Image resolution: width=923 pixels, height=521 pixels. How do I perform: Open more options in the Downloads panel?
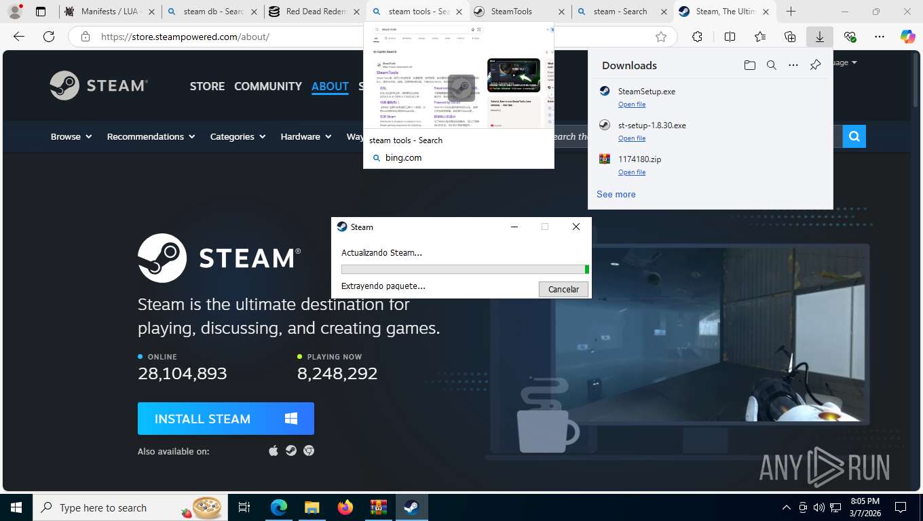793,65
